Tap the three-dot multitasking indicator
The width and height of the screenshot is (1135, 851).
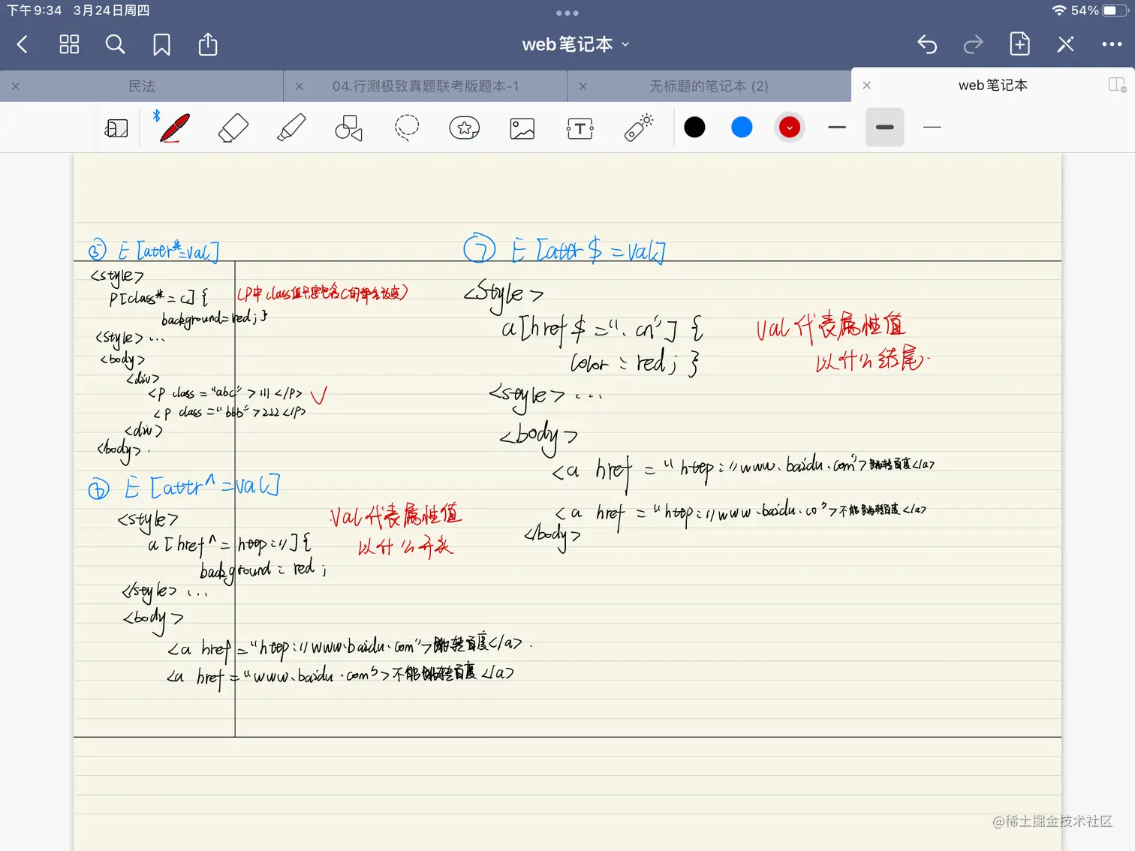tap(567, 13)
